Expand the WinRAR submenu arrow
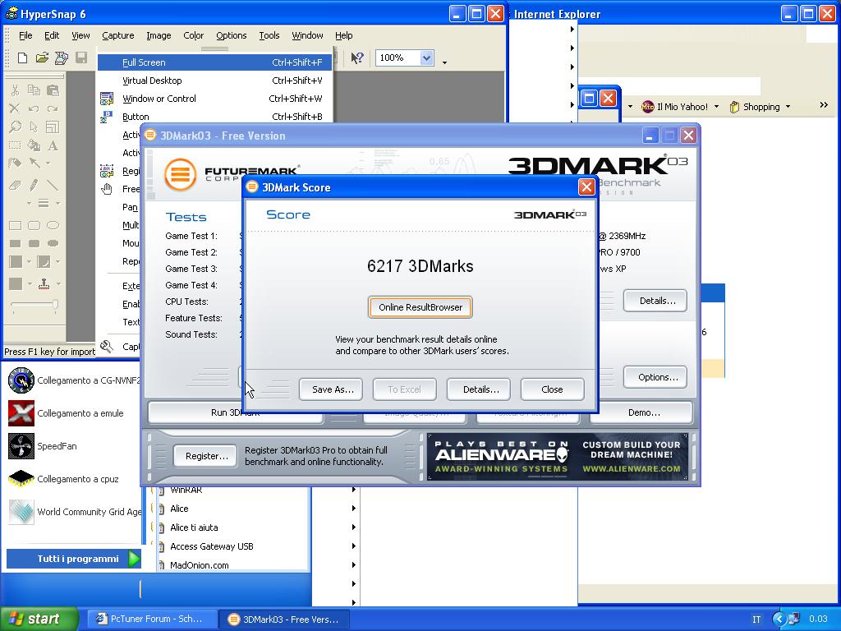The height and width of the screenshot is (631, 841). coord(353,490)
